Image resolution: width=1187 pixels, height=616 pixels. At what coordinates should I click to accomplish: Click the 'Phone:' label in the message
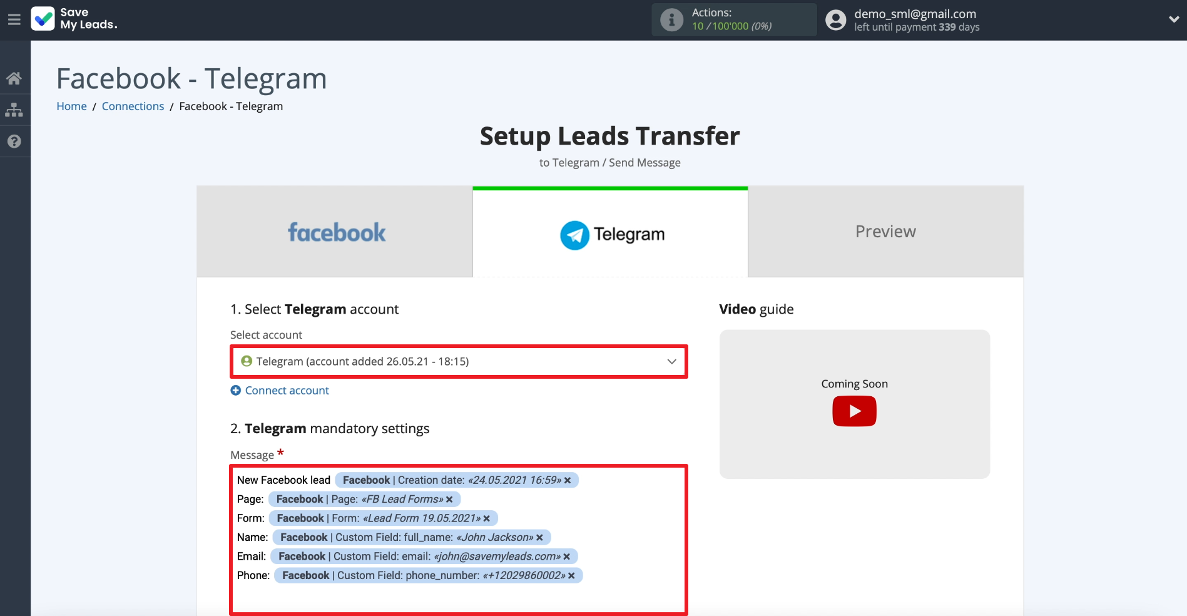253,575
